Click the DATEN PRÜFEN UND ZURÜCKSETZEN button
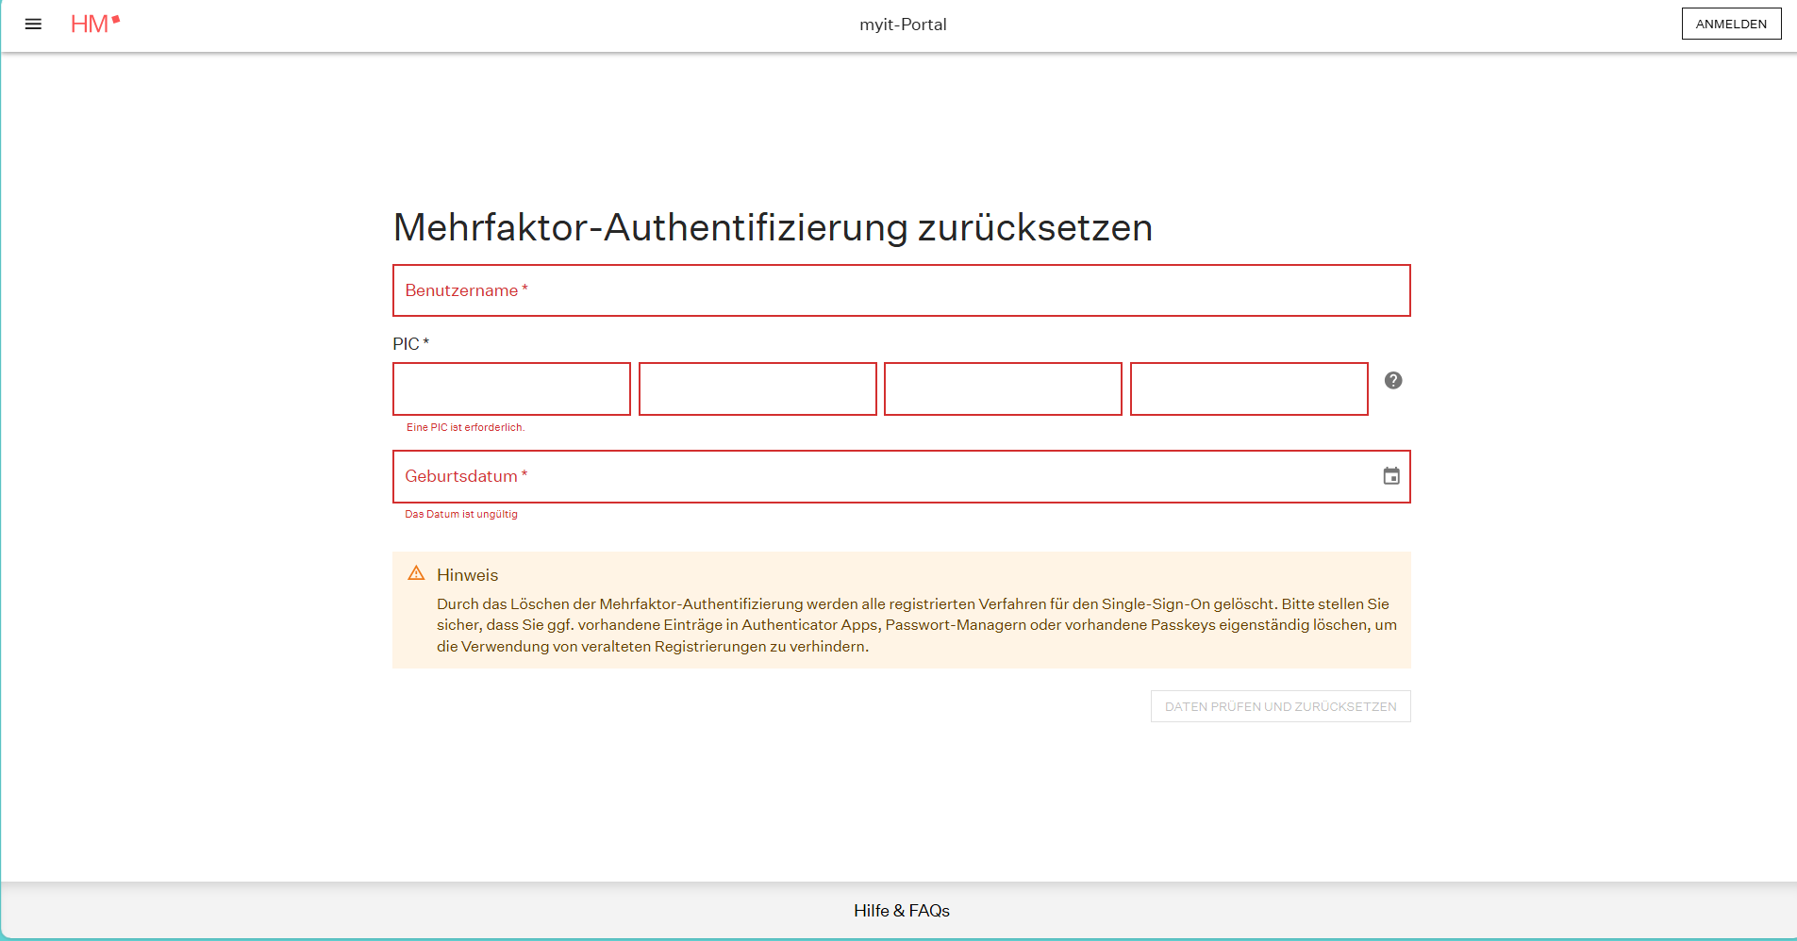 click(1279, 706)
